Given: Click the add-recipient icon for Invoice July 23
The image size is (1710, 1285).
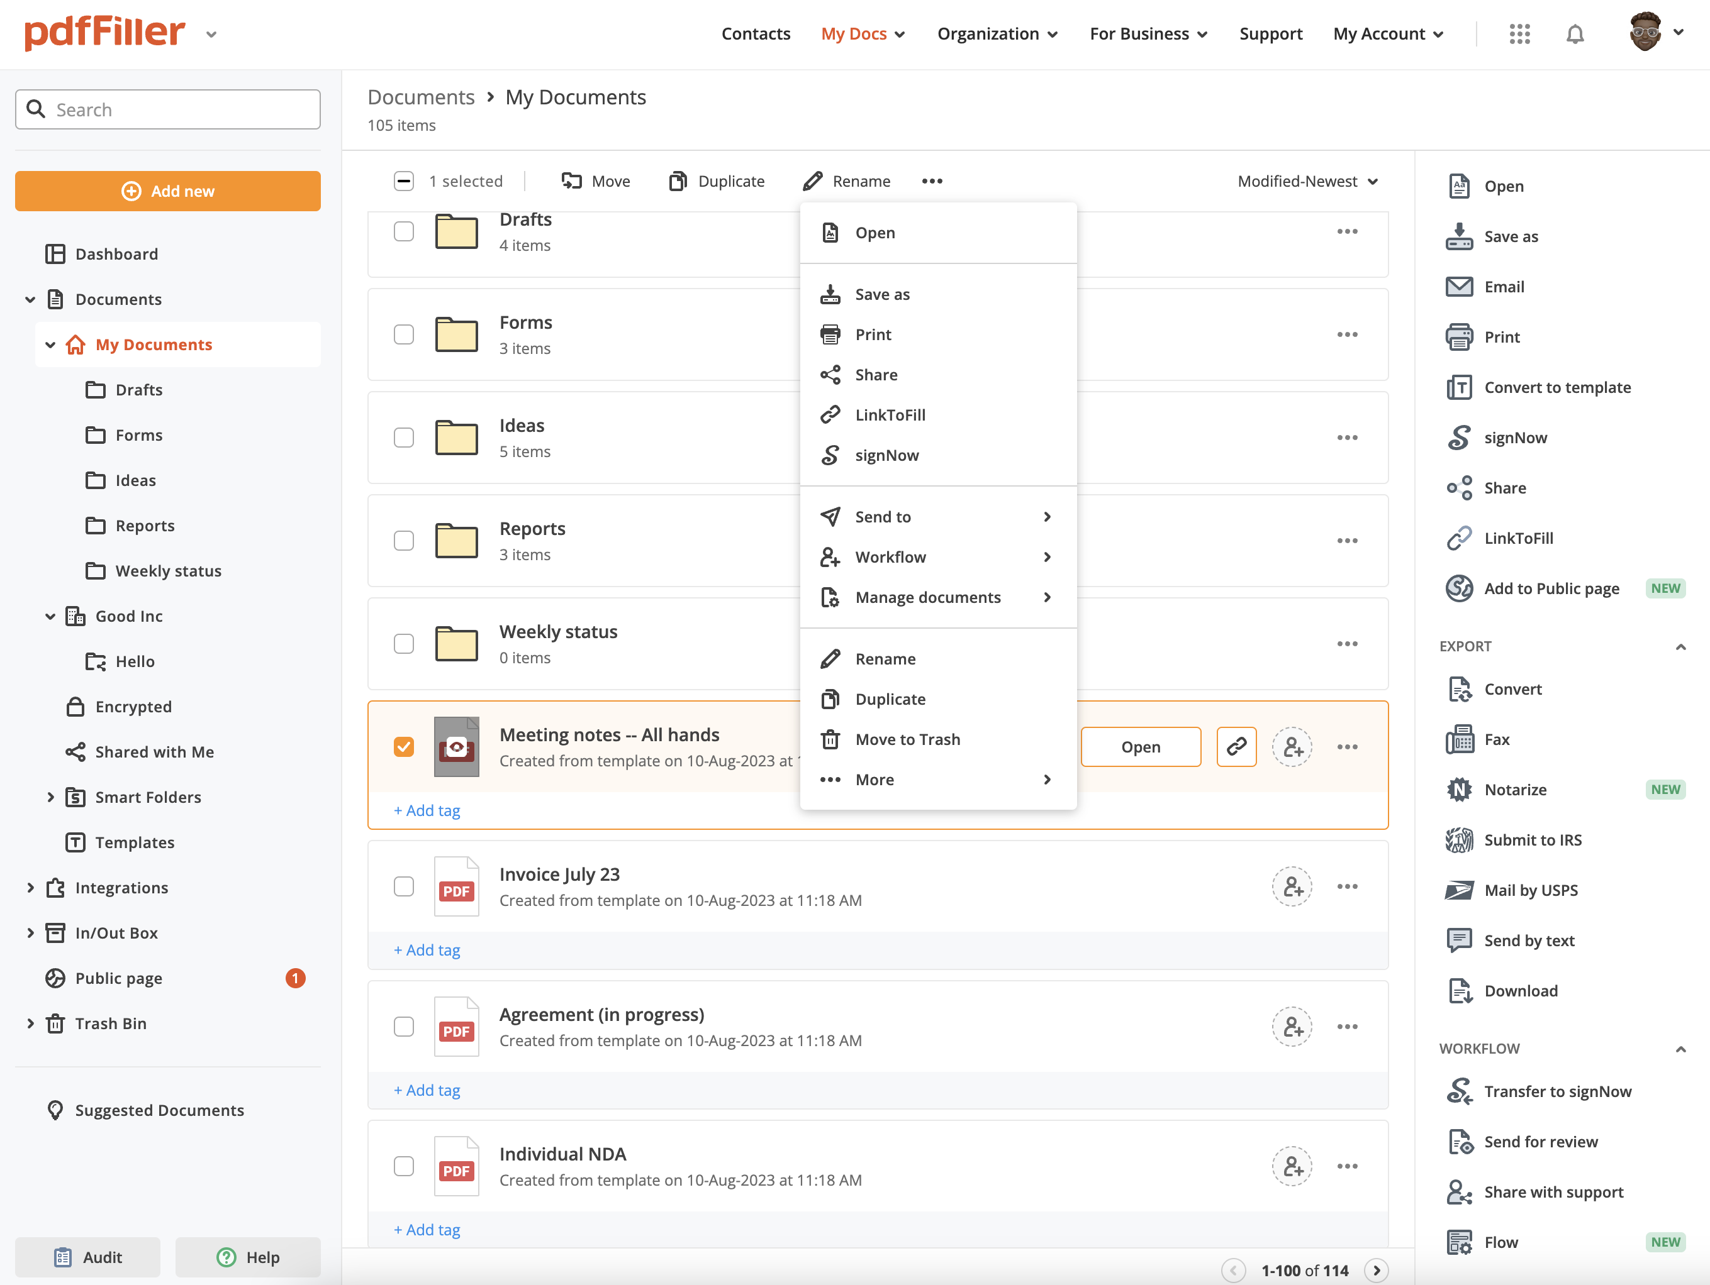Looking at the screenshot, I should [1291, 886].
